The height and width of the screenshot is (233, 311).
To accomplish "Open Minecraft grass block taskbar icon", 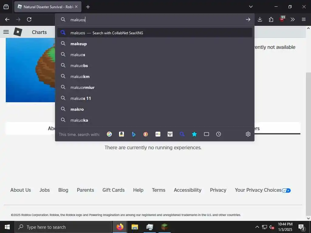I will click(164, 227).
